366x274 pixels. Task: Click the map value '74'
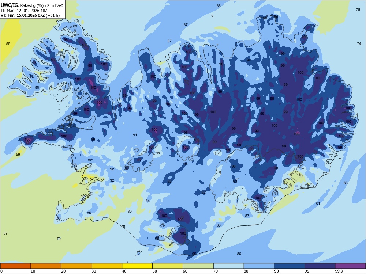tap(359, 43)
